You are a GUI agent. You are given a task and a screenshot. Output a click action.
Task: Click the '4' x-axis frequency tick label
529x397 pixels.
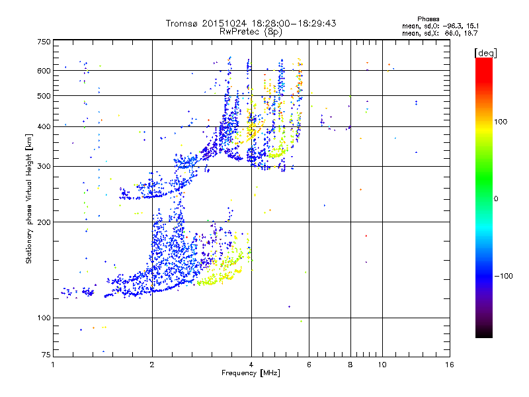(x=251, y=365)
